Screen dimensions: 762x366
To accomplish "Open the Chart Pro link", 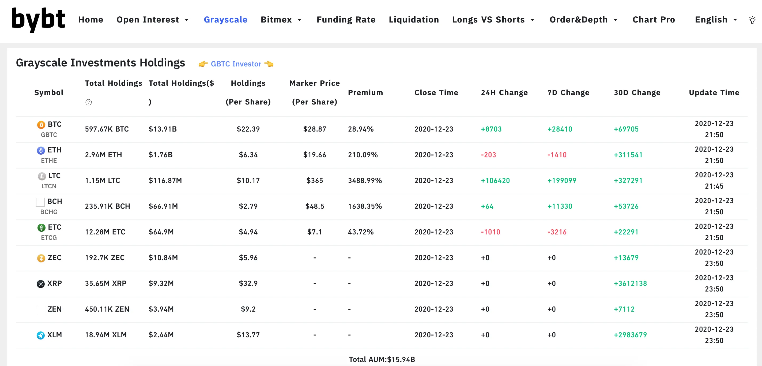I will 654,20.
